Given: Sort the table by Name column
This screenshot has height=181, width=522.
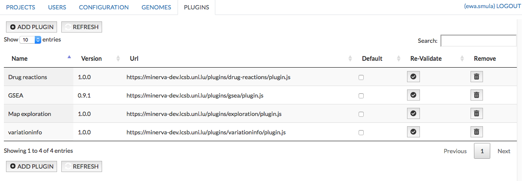Looking at the screenshot, I should tap(20, 59).
